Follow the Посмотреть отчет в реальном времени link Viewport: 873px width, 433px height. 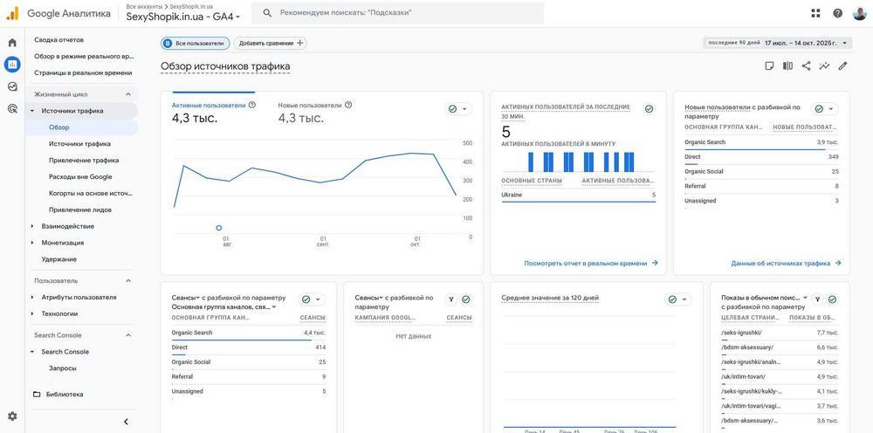point(591,264)
